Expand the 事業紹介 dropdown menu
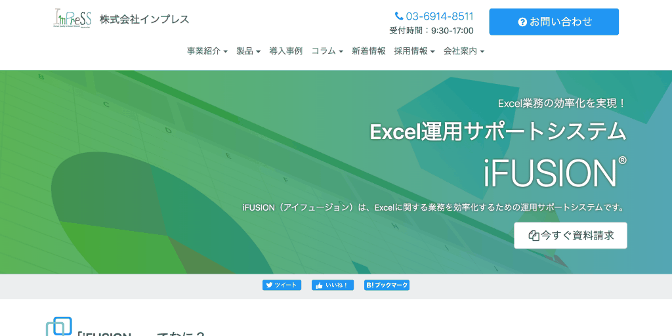 click(x=207, y=51)
